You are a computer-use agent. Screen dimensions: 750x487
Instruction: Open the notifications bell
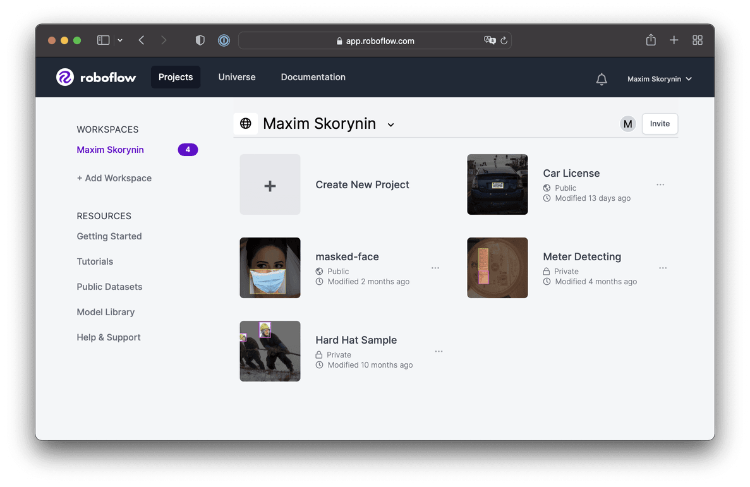601,78
